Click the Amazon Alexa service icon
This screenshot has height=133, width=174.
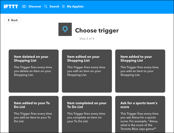pyautogui.click(x=65, y=29)
